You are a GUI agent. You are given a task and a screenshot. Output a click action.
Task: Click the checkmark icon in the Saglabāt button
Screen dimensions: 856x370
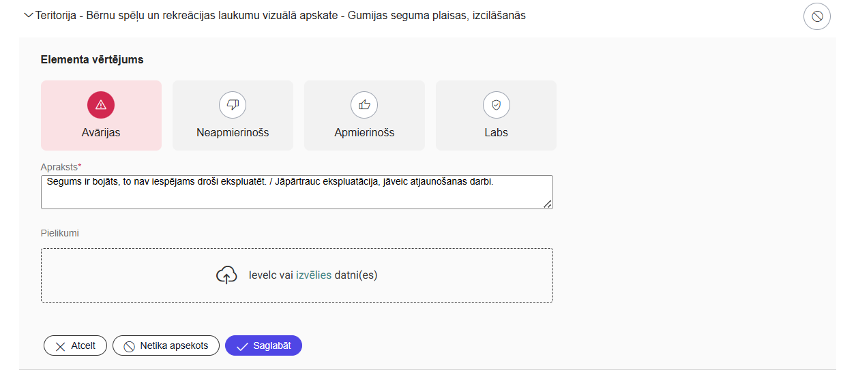[x=241, y=346]
